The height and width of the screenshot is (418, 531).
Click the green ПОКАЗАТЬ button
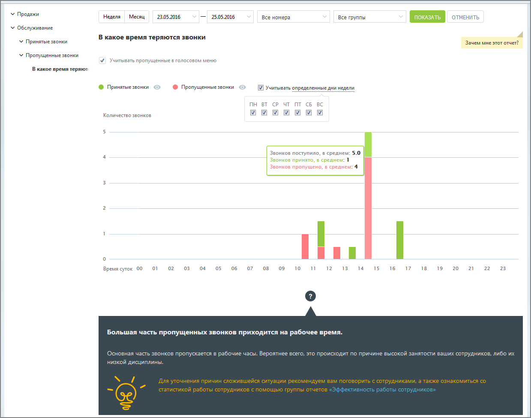(x=427, y=17)
